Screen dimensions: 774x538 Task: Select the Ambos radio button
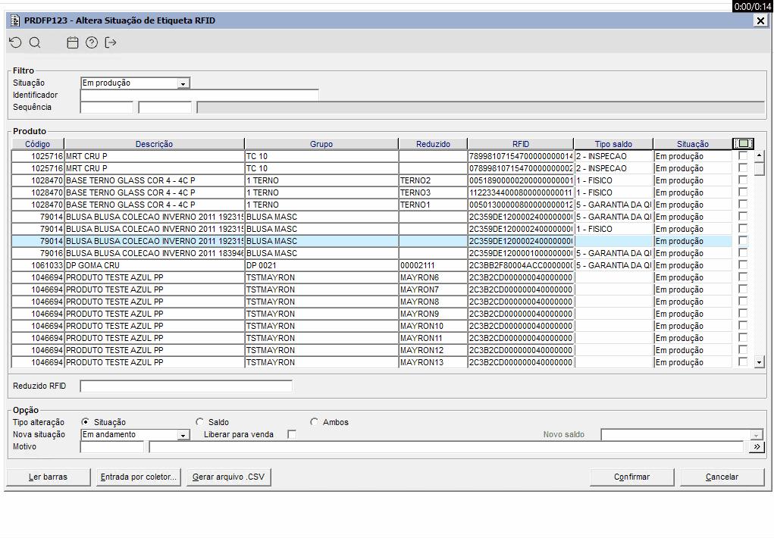coord(314,422)
